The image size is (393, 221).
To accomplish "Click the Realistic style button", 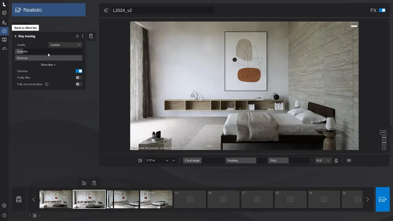I will (x=48, y=10).
